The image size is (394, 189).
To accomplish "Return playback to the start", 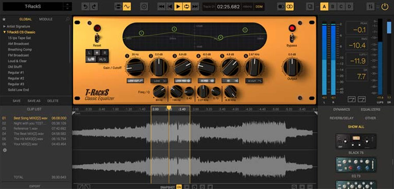I will tap(170, 7).
